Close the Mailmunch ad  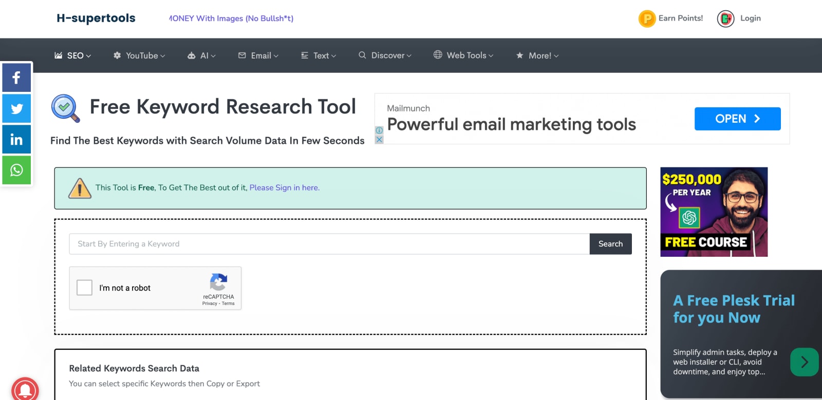point(379,140)
